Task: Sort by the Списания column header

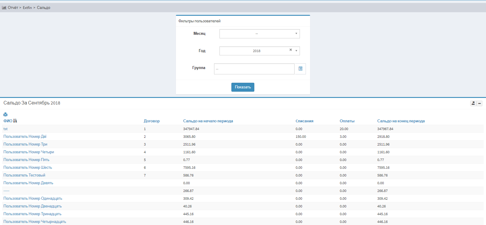Action: click(x=304, y=121)
